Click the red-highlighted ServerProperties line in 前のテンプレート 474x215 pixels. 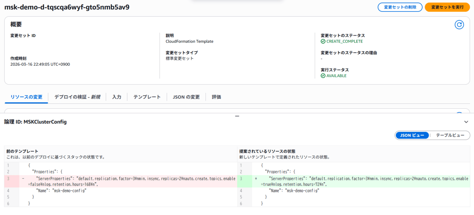click(x=126, y=181)
